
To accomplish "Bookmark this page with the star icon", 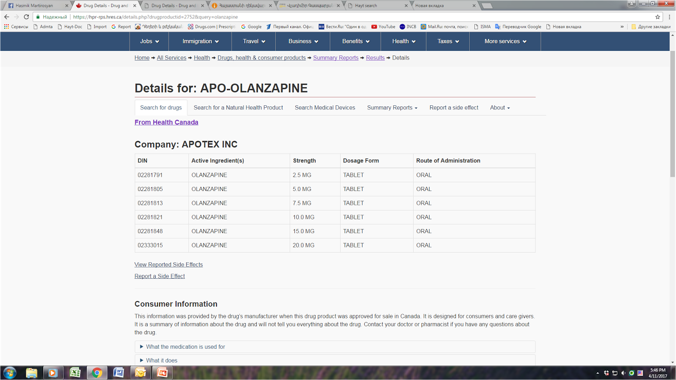I will pyautogui.click(x=657, y=17).
